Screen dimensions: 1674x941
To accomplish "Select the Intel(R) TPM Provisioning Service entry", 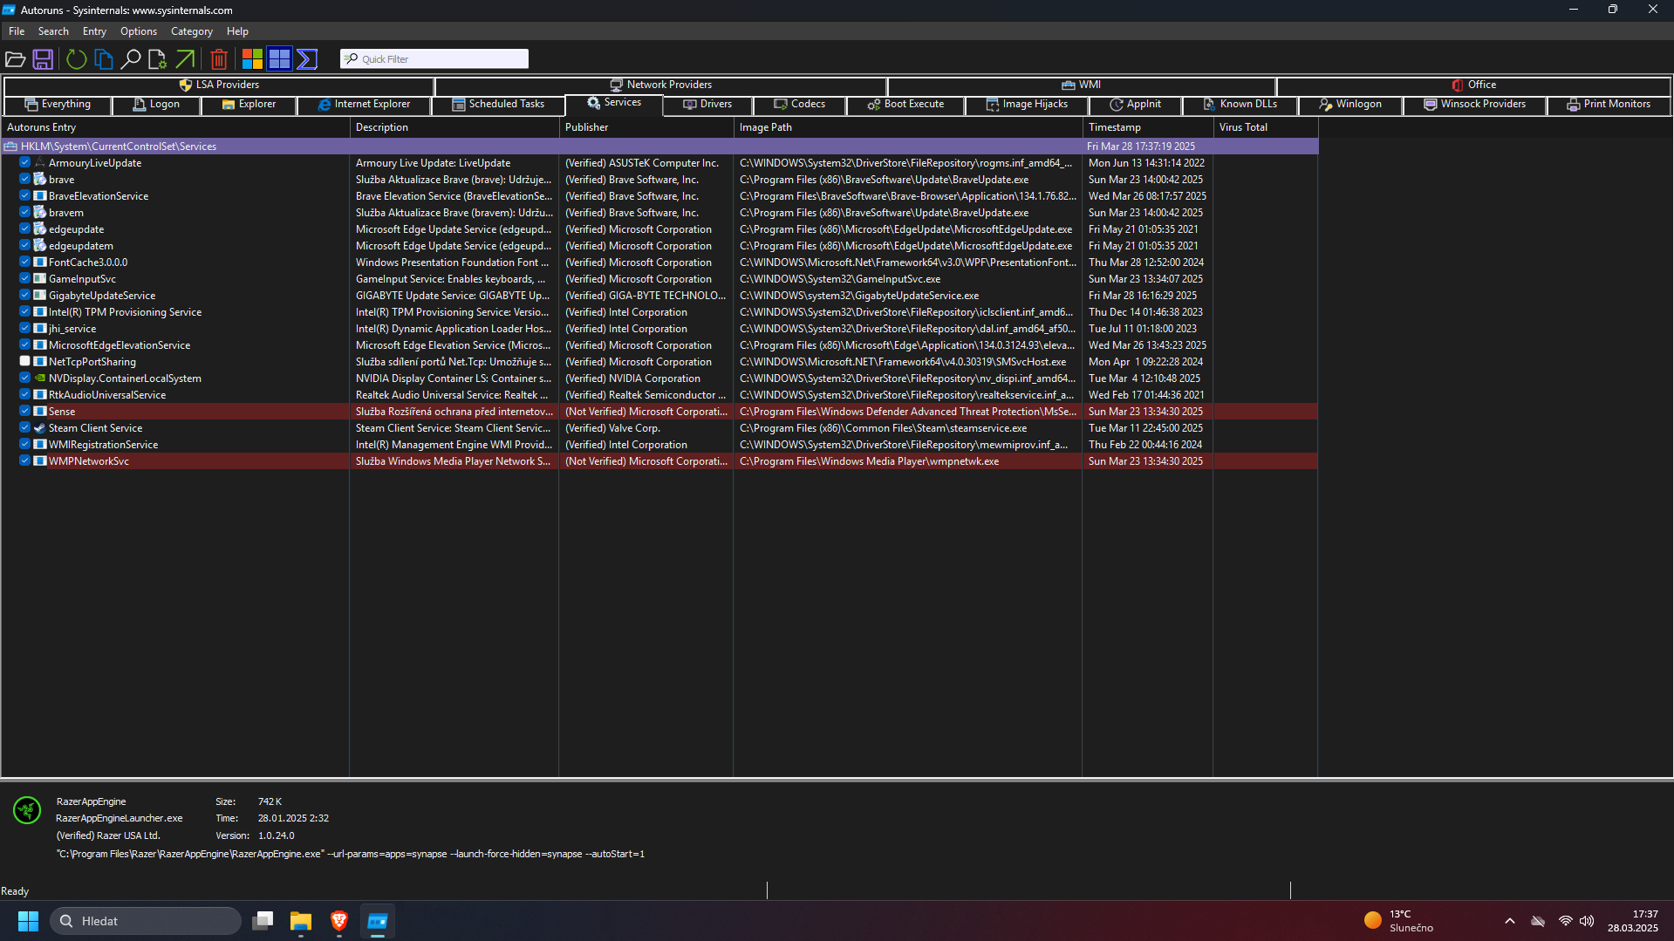I will pyautogui.click(x=659, y=312).
